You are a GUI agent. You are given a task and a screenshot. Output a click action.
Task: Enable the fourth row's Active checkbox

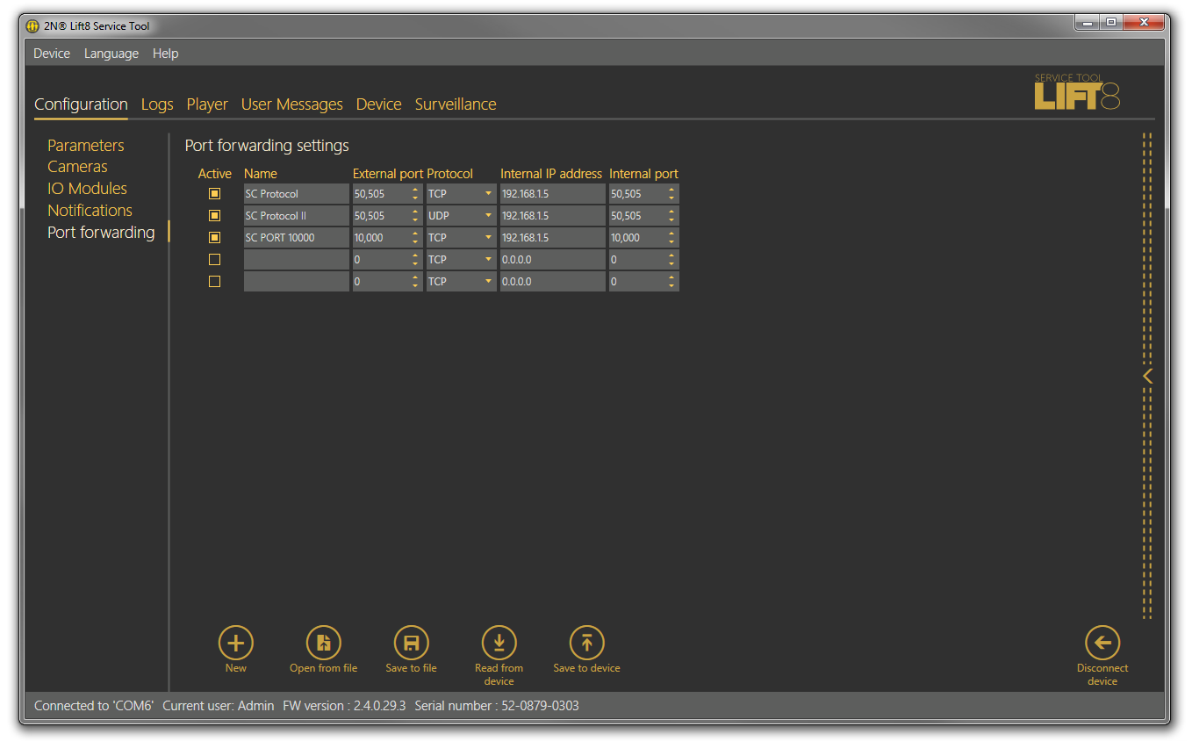pos(214,260)
